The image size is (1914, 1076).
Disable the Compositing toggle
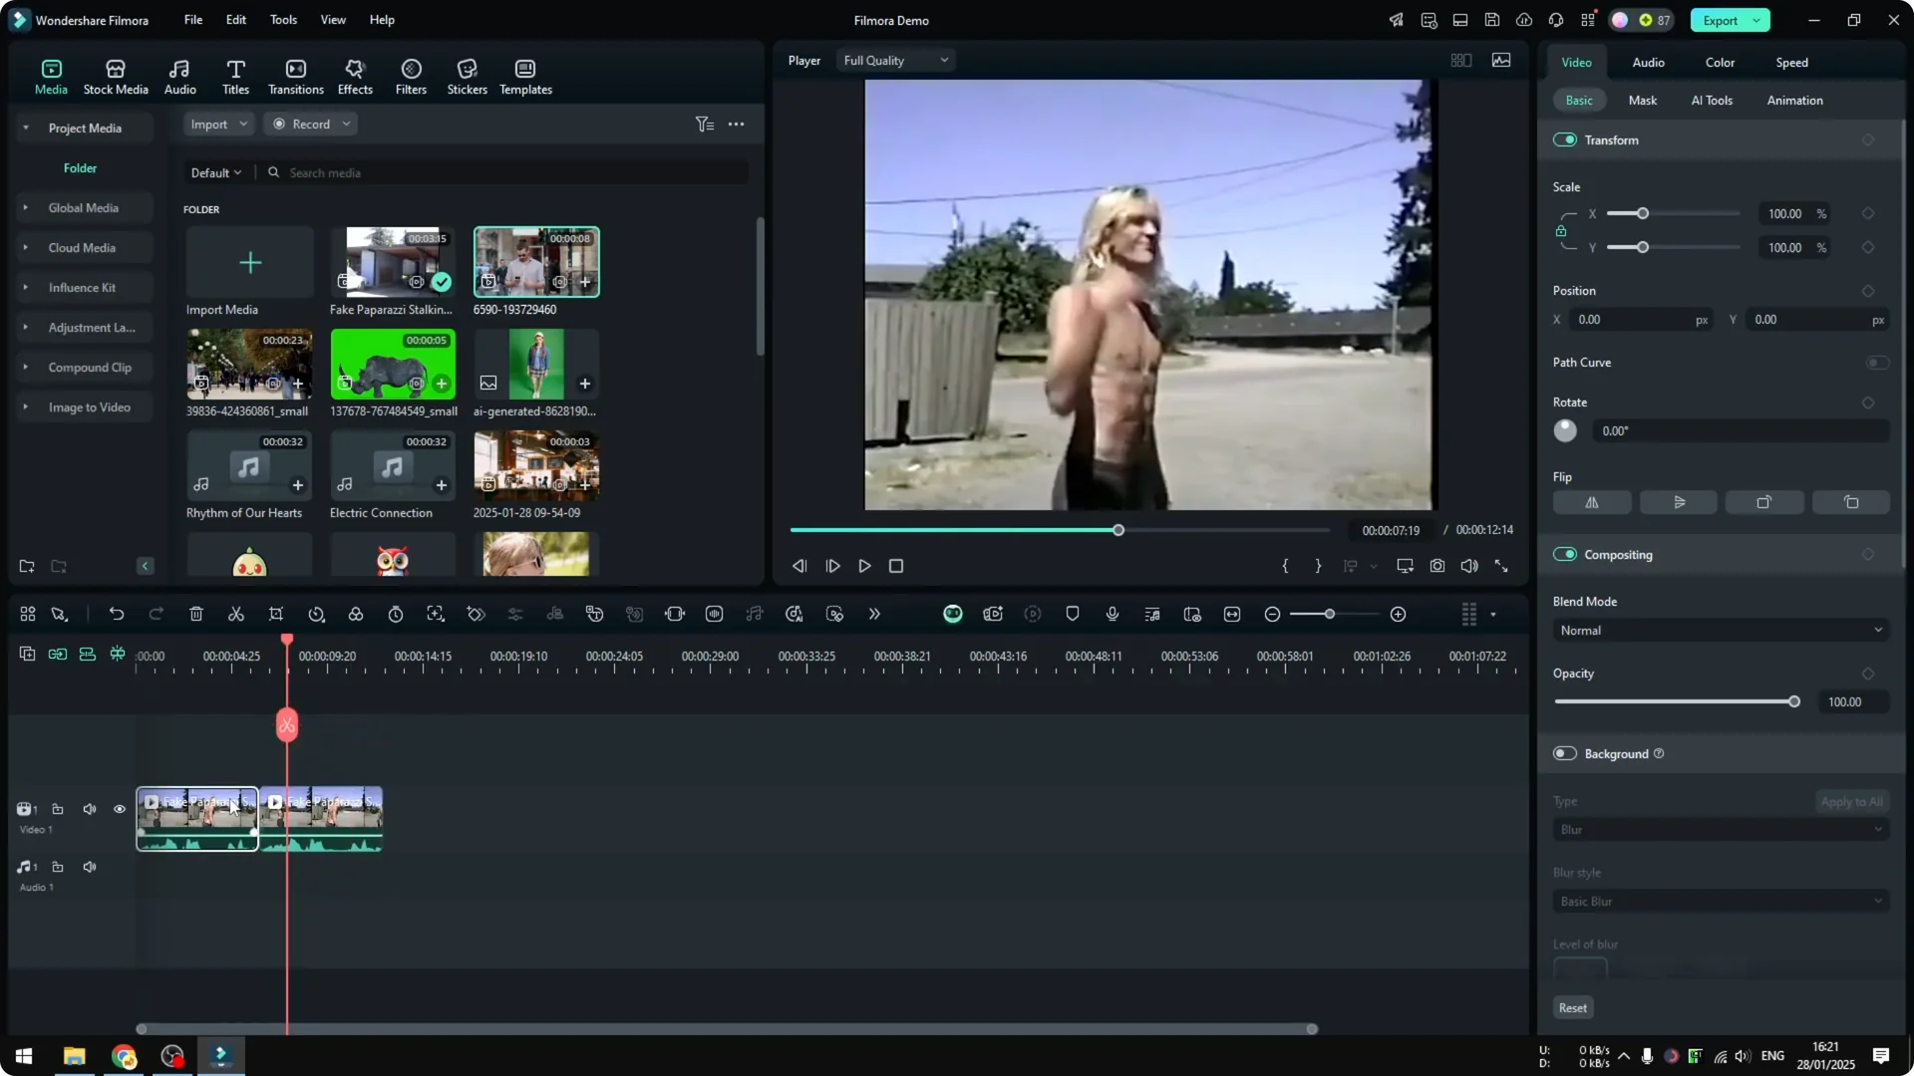[x=1565, y=554]
